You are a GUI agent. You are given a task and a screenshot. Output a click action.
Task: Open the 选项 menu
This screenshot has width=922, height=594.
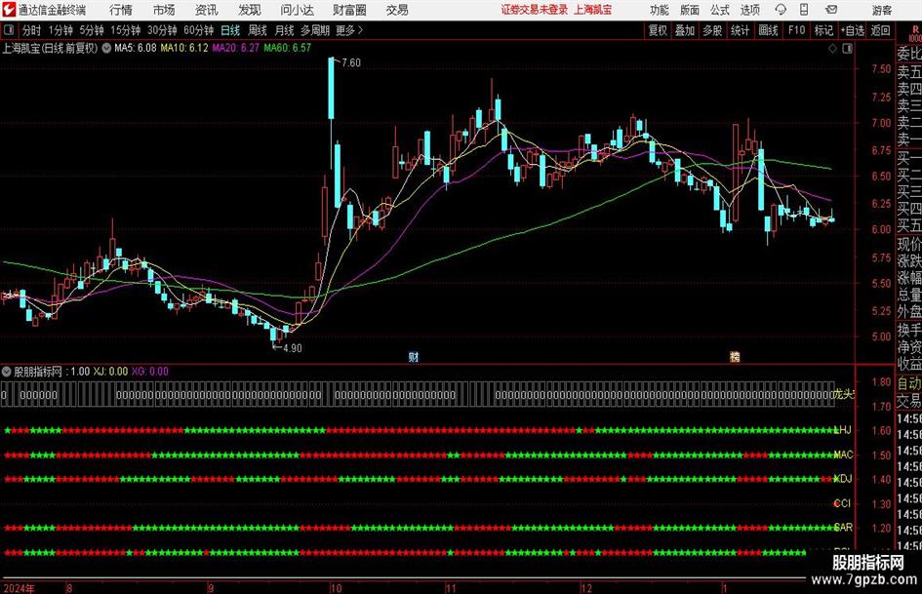pos(749,10)
